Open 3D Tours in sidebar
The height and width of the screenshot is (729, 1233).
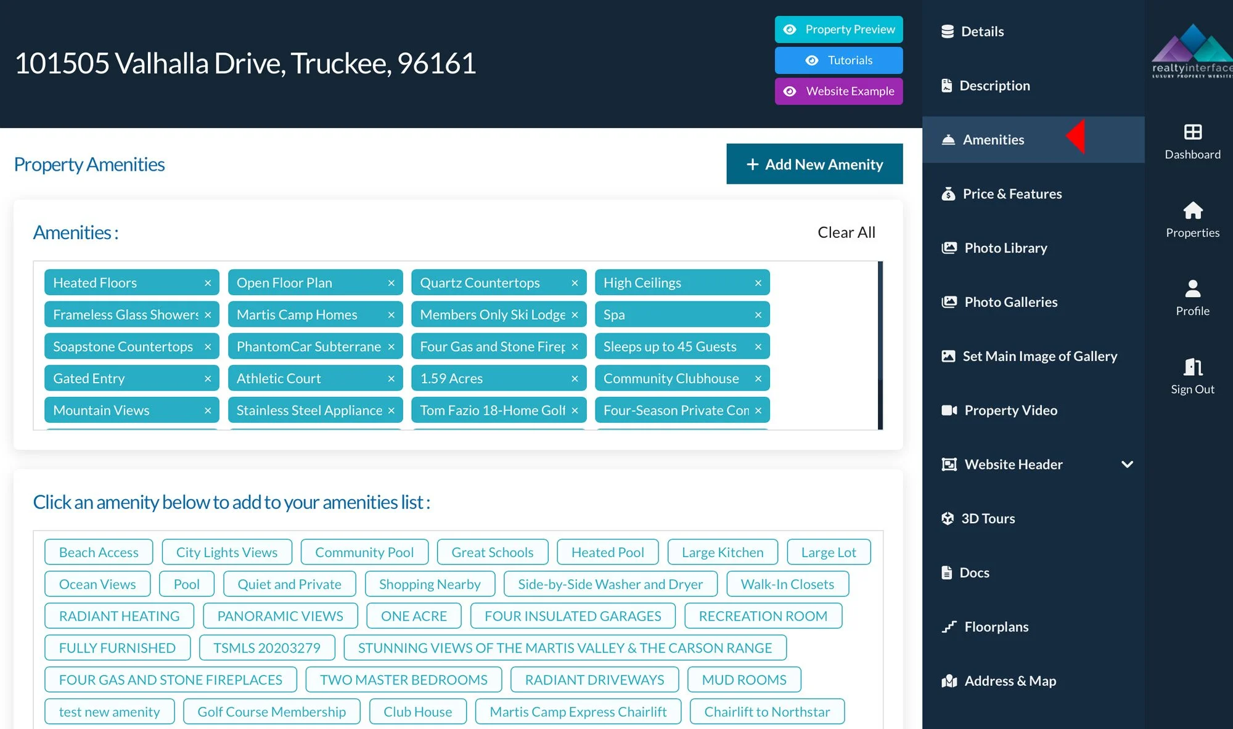[x=988, y=518]
